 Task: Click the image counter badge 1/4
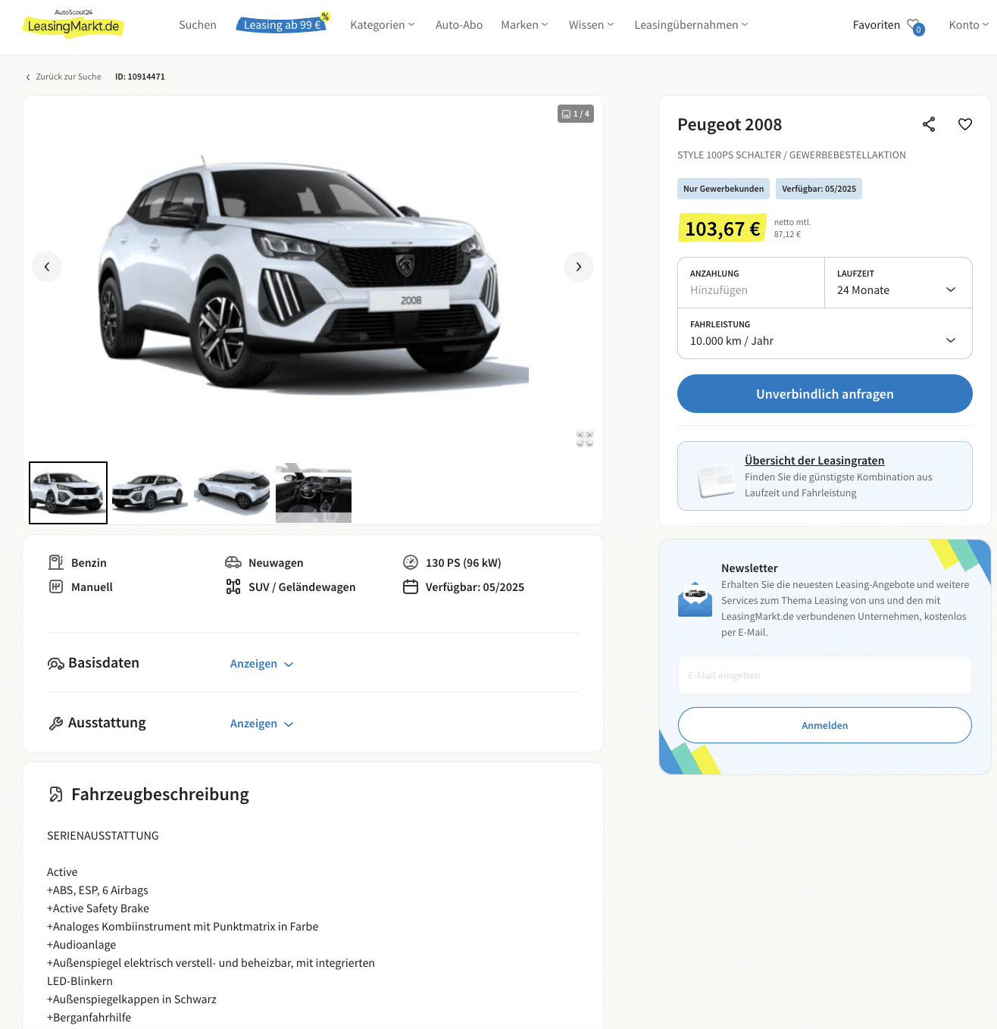pos(576,114)
